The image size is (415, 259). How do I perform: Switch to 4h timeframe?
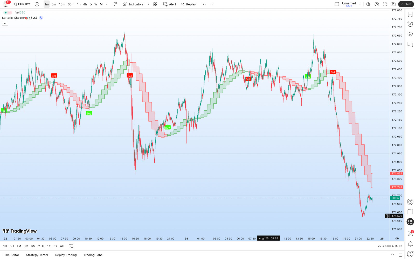click(85, 4)
